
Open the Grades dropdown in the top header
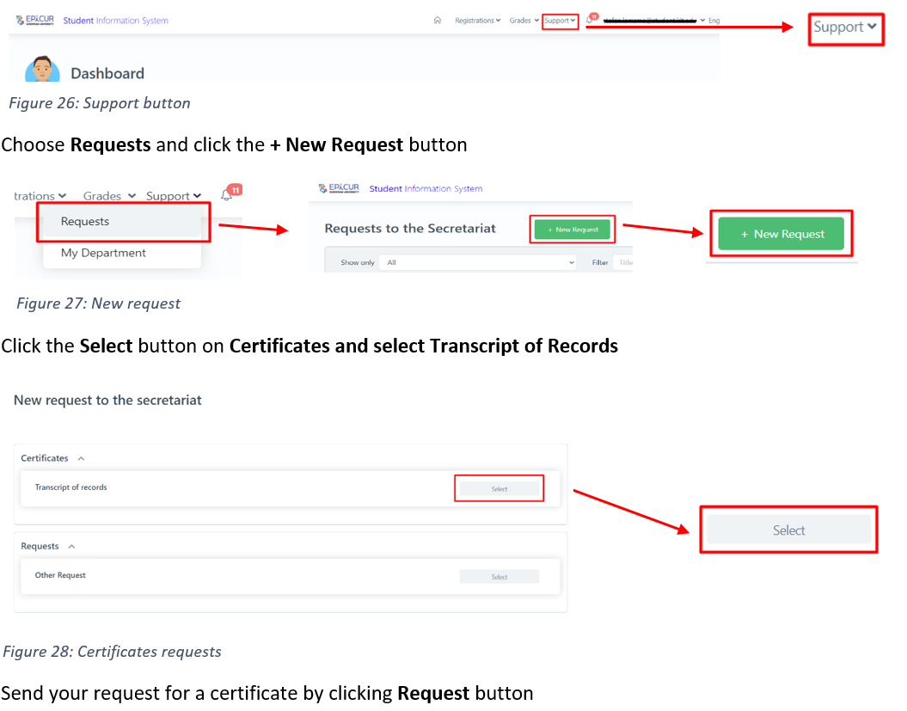coord(524,21)
